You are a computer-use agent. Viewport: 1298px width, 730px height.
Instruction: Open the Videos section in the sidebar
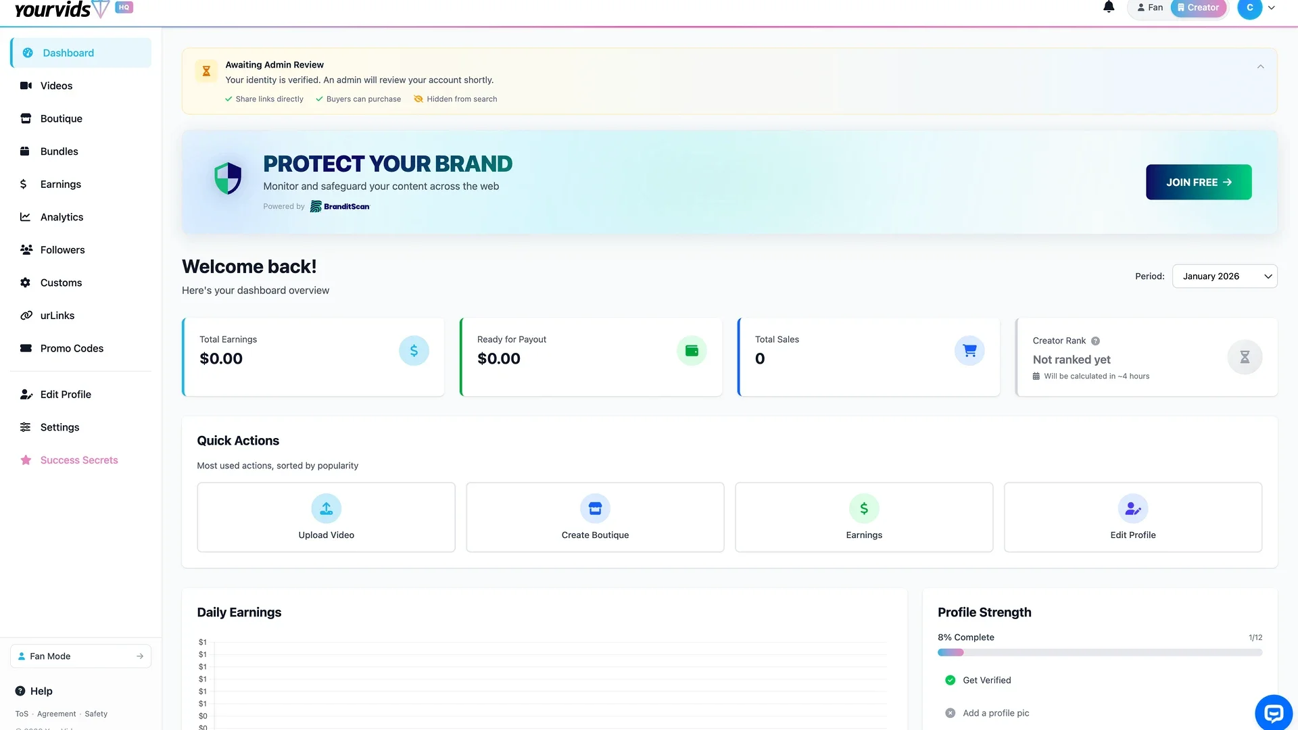(x=55, y=85)
